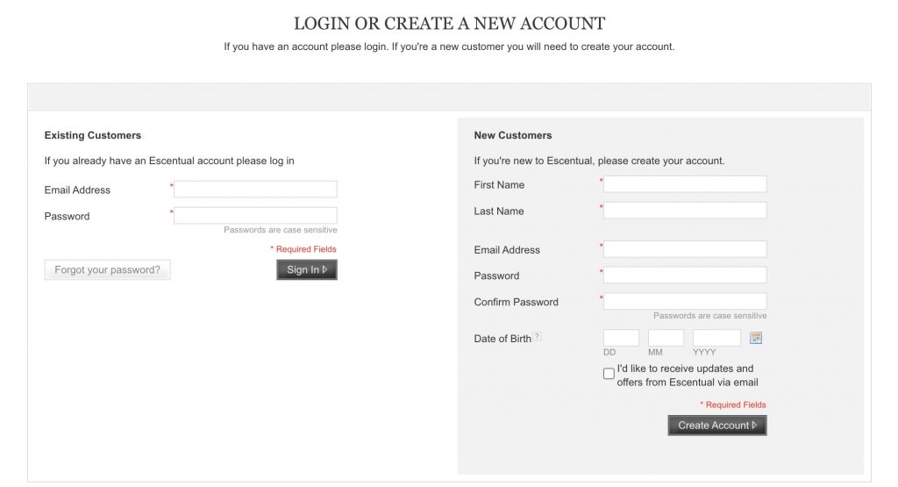Click into the First Name field
The height and width of the screenshot is (487, 898).
[x=685, y=184]
